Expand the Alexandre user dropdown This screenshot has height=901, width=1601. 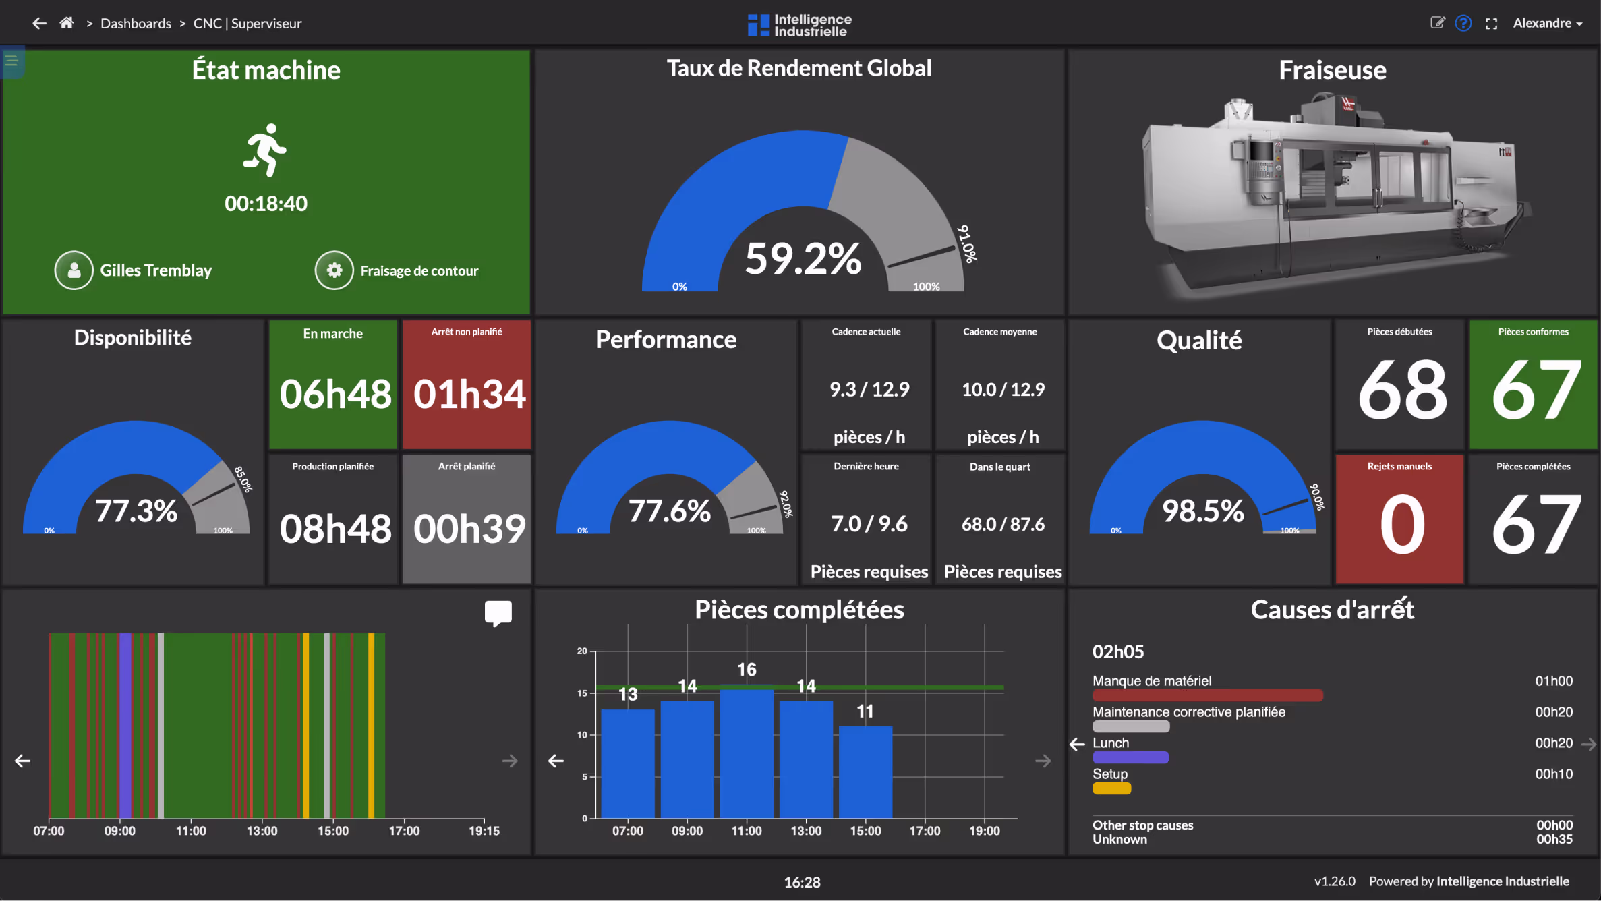[1547, 24]
